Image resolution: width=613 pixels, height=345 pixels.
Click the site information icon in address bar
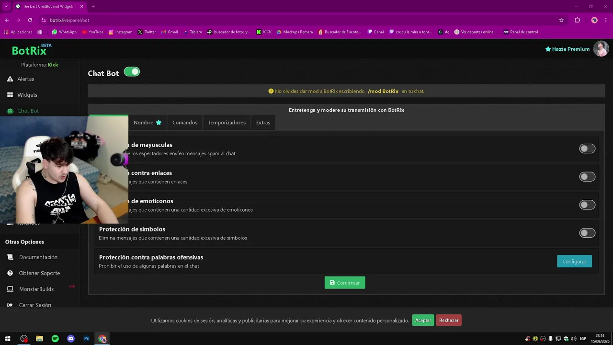44,20
